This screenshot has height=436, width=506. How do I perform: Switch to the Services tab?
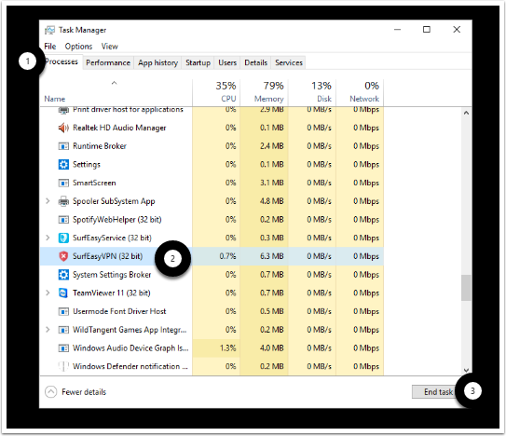[x=289, y=62]
